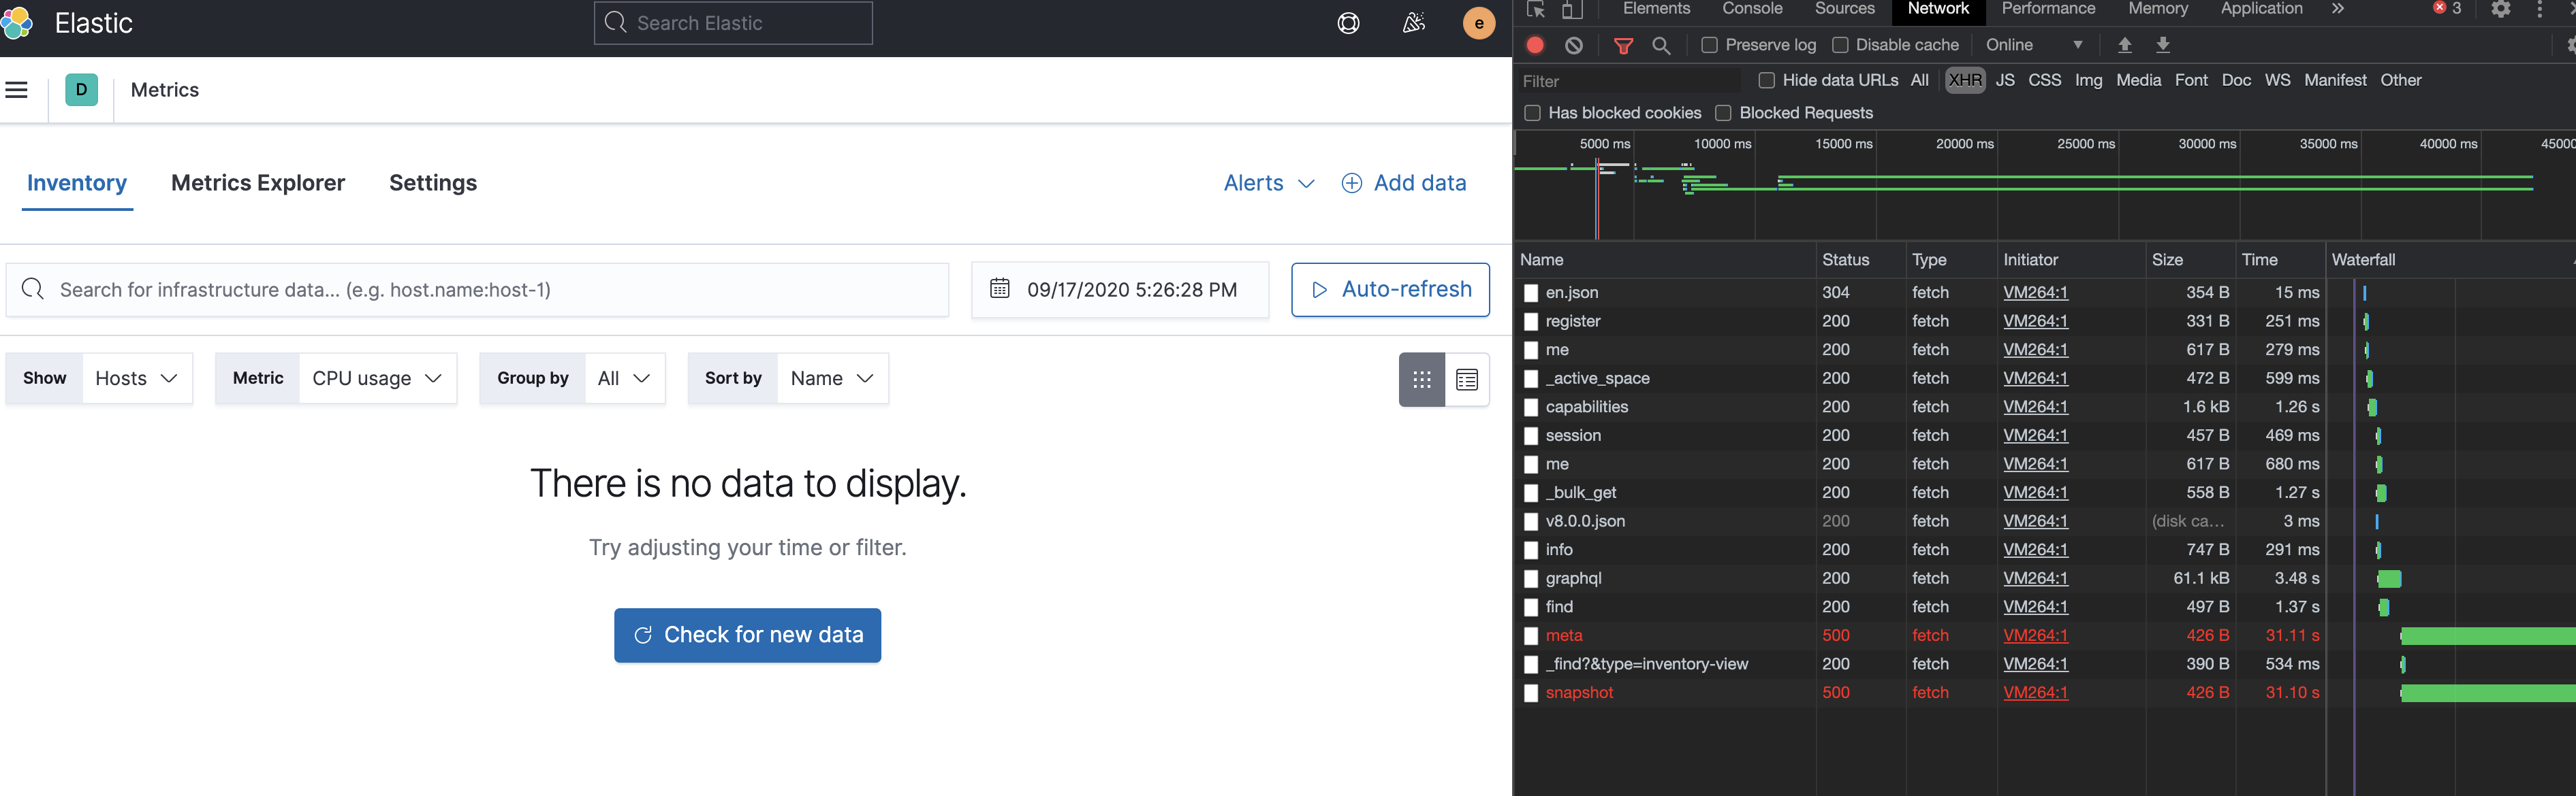Screen dimensions: 2576x796
Task: Switch to the Metrics Explorer tab
Action: click(257, 183)
